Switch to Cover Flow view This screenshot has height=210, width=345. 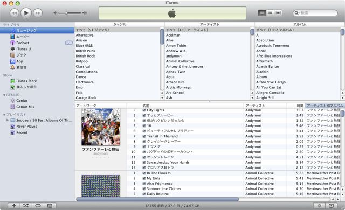(x=278, y=13)
